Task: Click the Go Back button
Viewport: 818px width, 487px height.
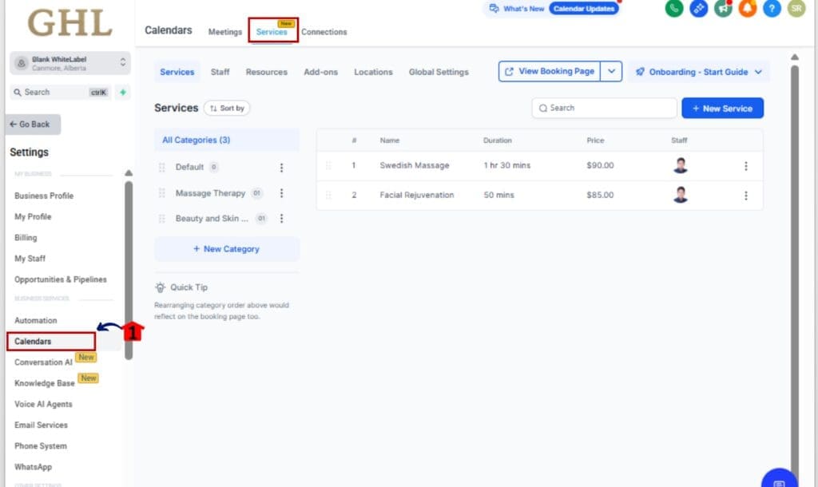Action: coord(32,124)
